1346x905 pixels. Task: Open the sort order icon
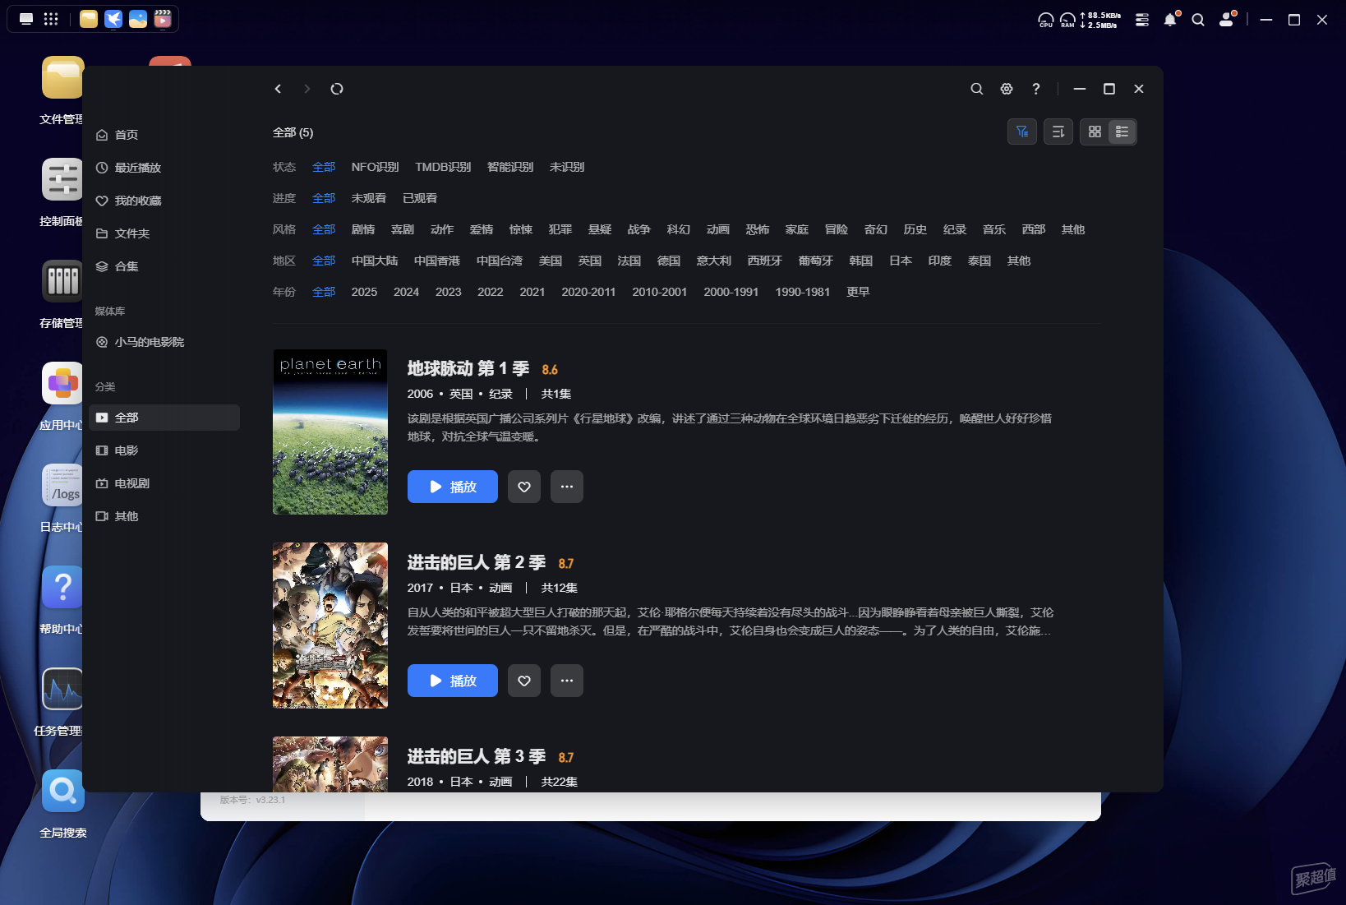pos(1058,132)
